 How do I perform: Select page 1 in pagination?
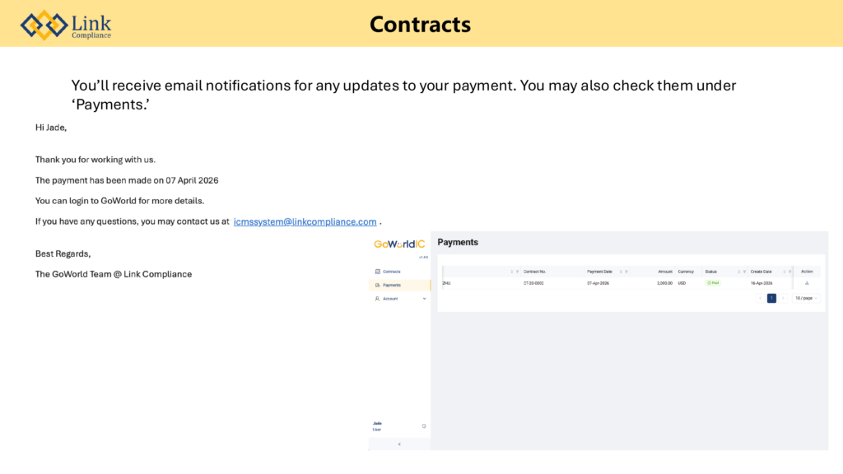tap(771, 298)
